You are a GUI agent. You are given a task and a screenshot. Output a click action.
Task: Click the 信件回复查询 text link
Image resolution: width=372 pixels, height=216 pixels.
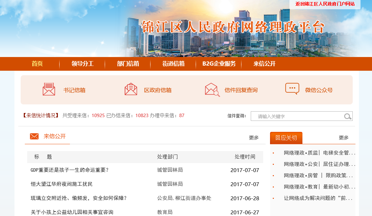pyautogui.click(x=241, y=90)
